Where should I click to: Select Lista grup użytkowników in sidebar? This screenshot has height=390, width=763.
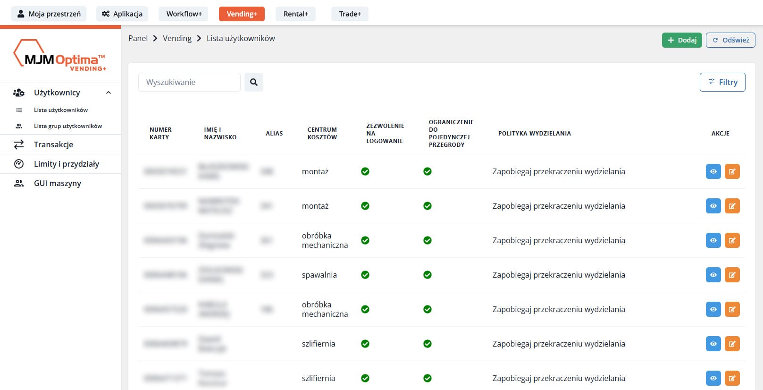point(67,126)
